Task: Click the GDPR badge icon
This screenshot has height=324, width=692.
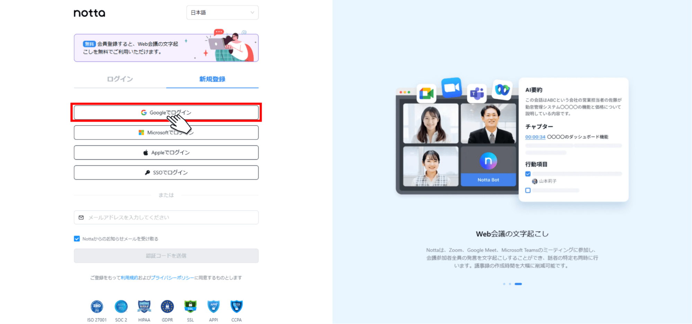Action: click(x=167, y=306)
